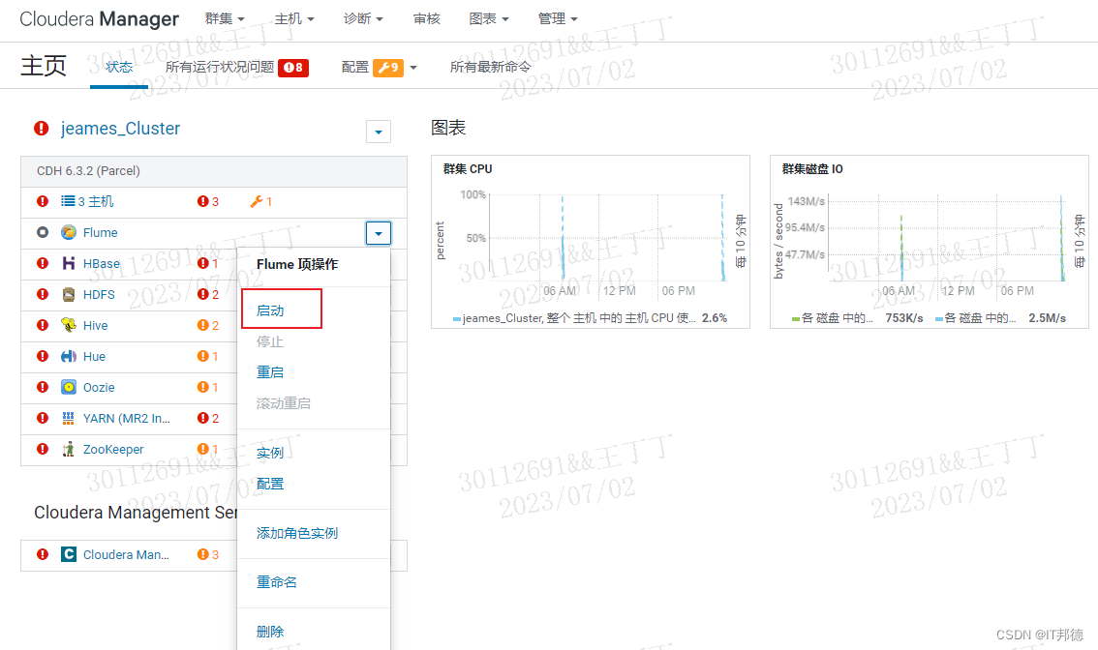Open the 图表 menu dropdown
1098x650 pixels.
(x=489, y=19)
